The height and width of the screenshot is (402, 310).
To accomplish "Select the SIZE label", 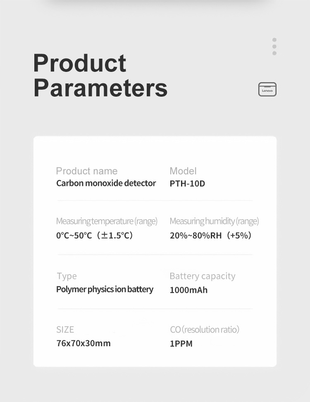I will pos(65,330).
